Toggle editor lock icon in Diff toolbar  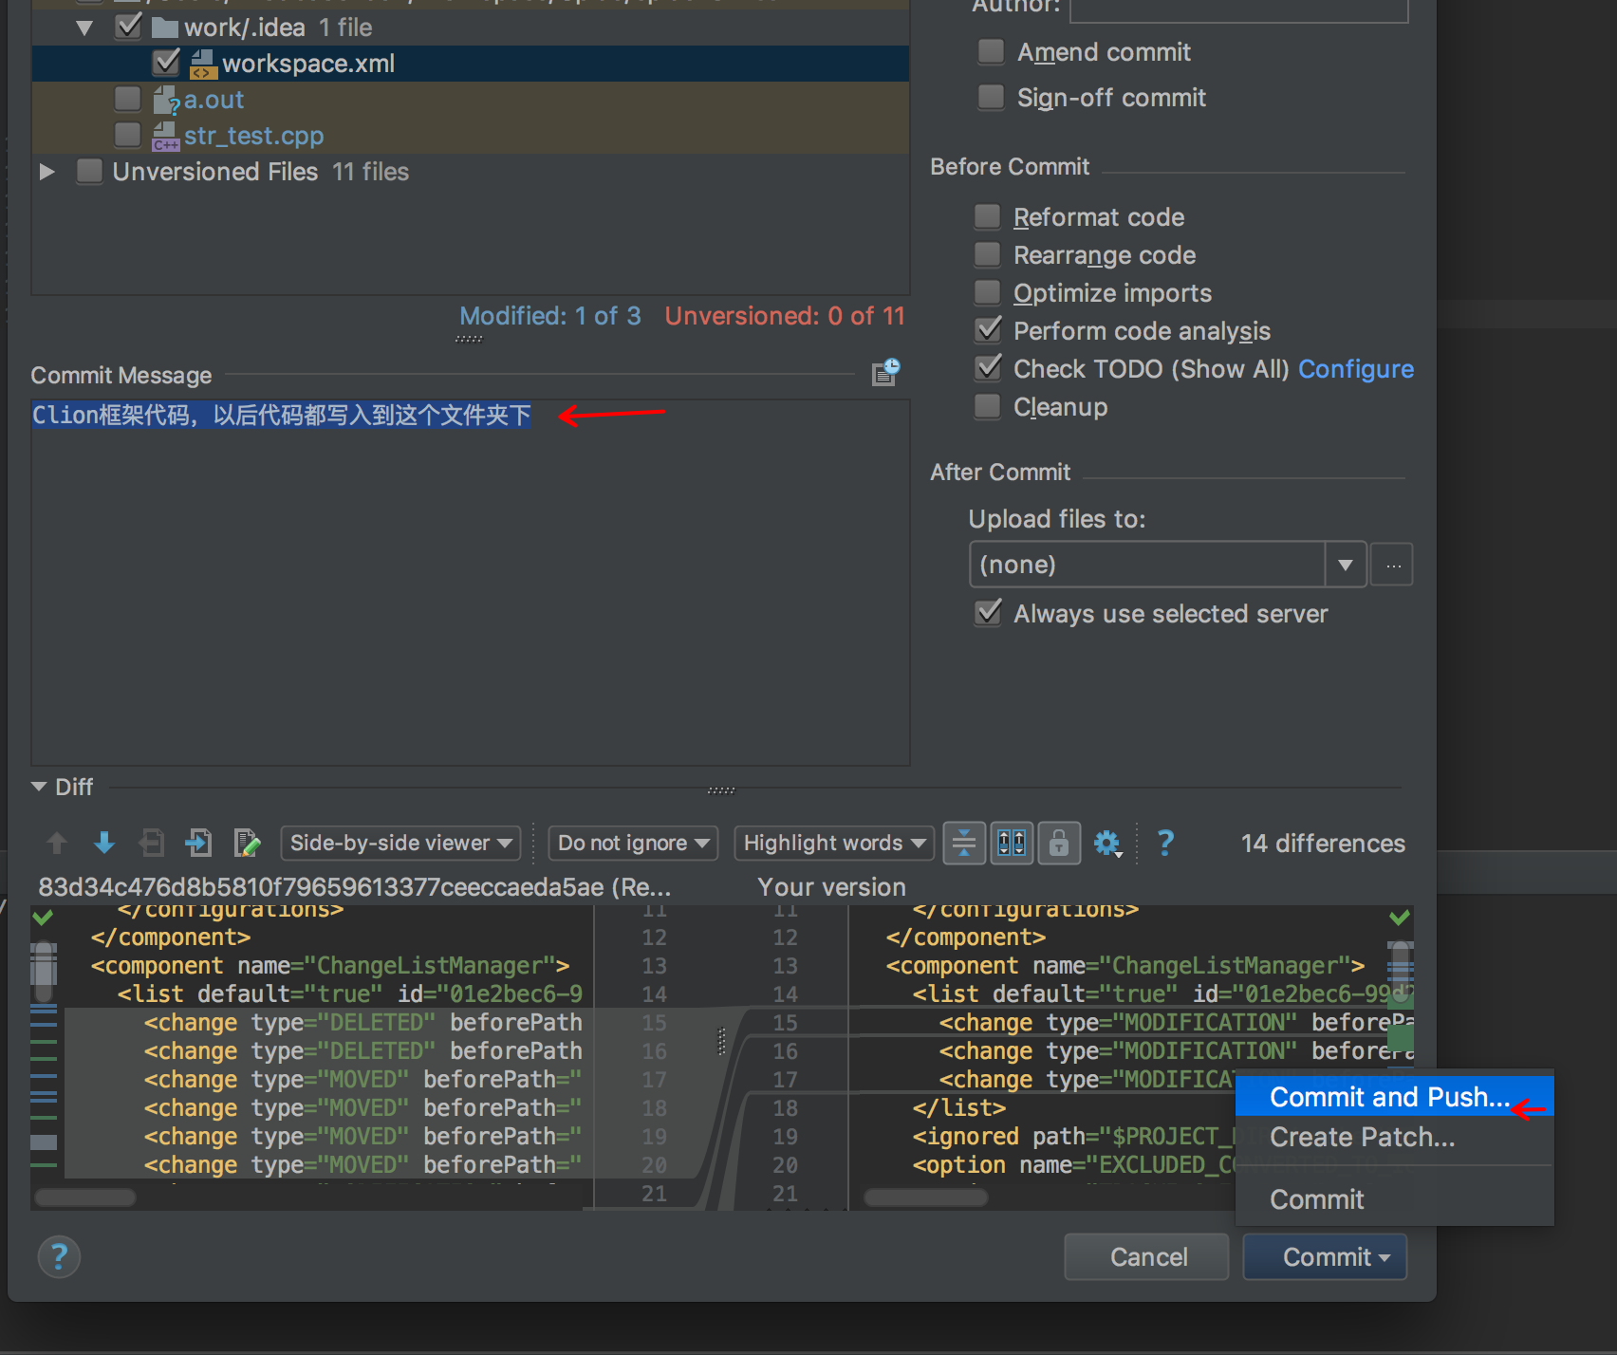(x=1059, y=843)
